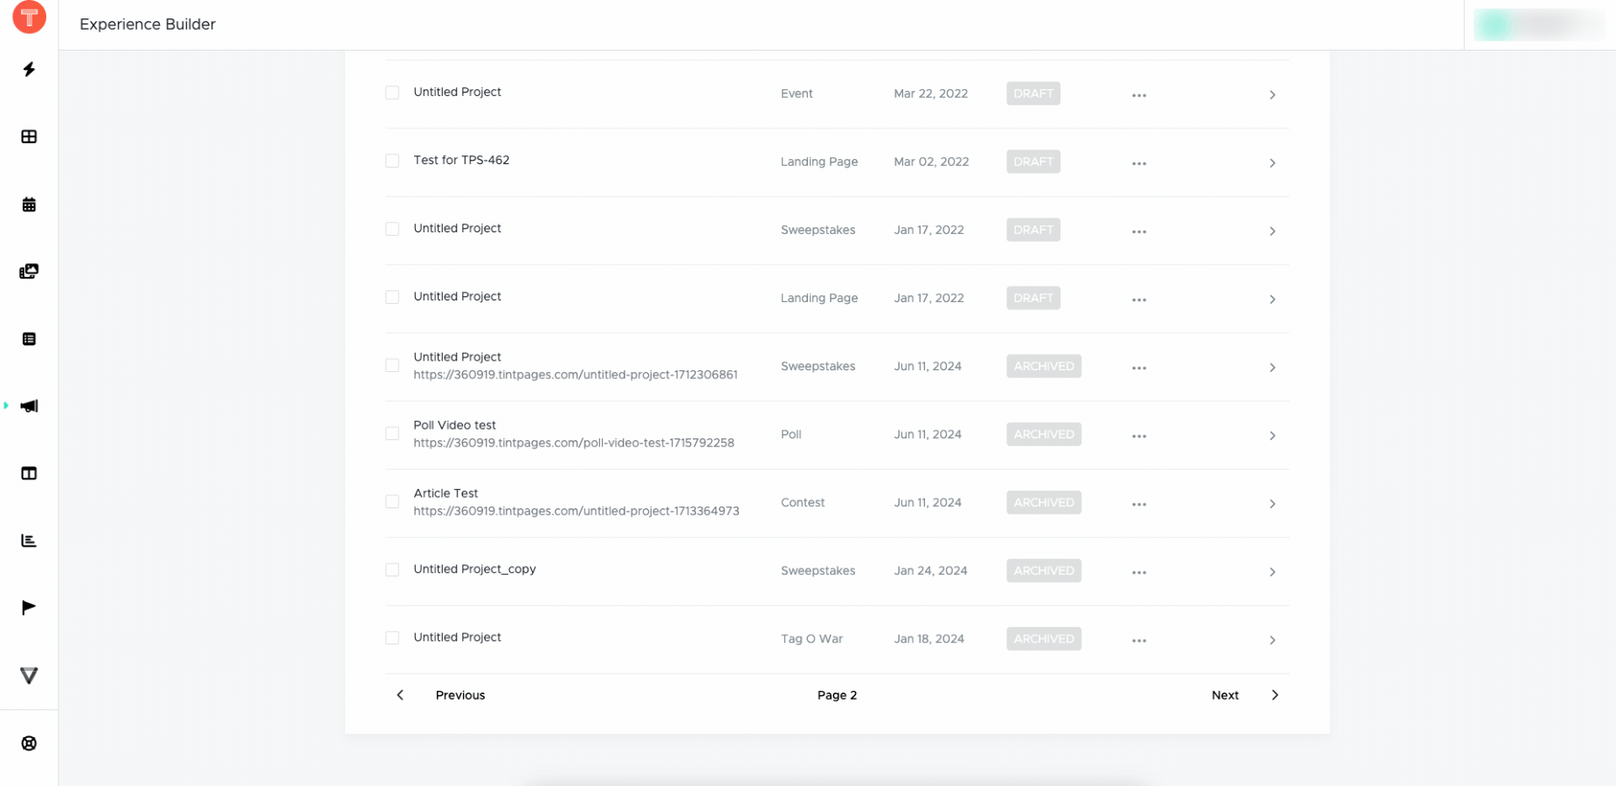Image resolution: width=1616 pixels, height=786 pixels.
Task: Open more options for Test for TPS-462
Action: (x=1139, y=163)
